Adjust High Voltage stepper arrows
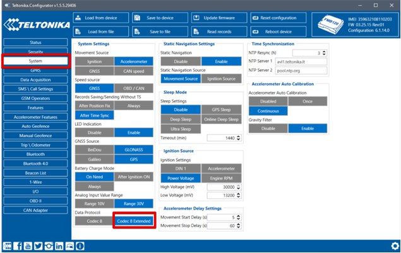Screen dimensions: 401x253 tap(238, 187)
